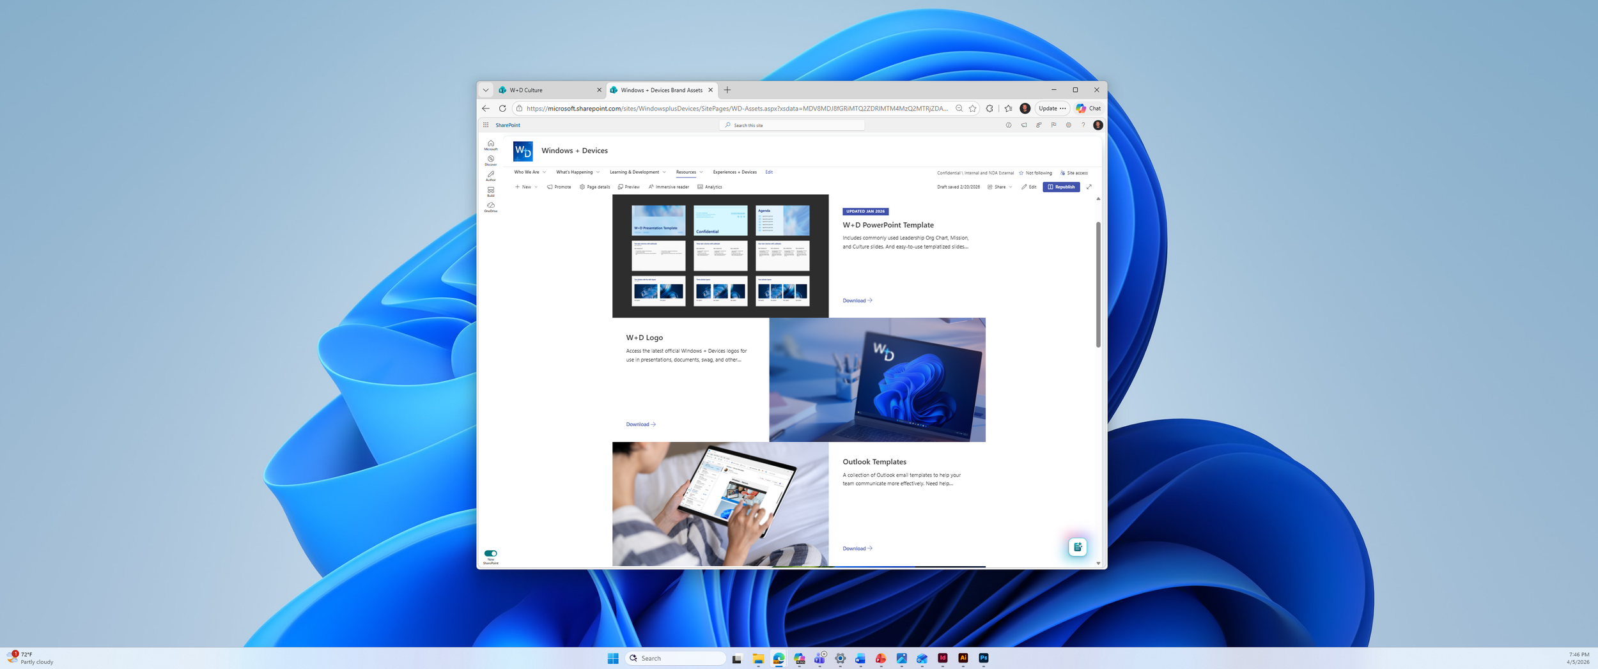Toggle the New SharePoint switch
1598x669 pixels.
coord(490,553)
